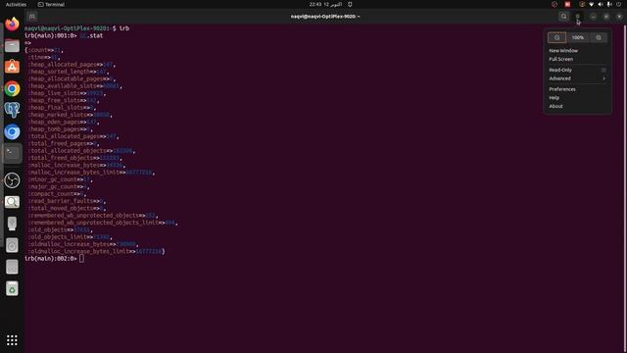Open the Terminal app menu in top bar
627x353 pixels.
[x=51, y=4]
